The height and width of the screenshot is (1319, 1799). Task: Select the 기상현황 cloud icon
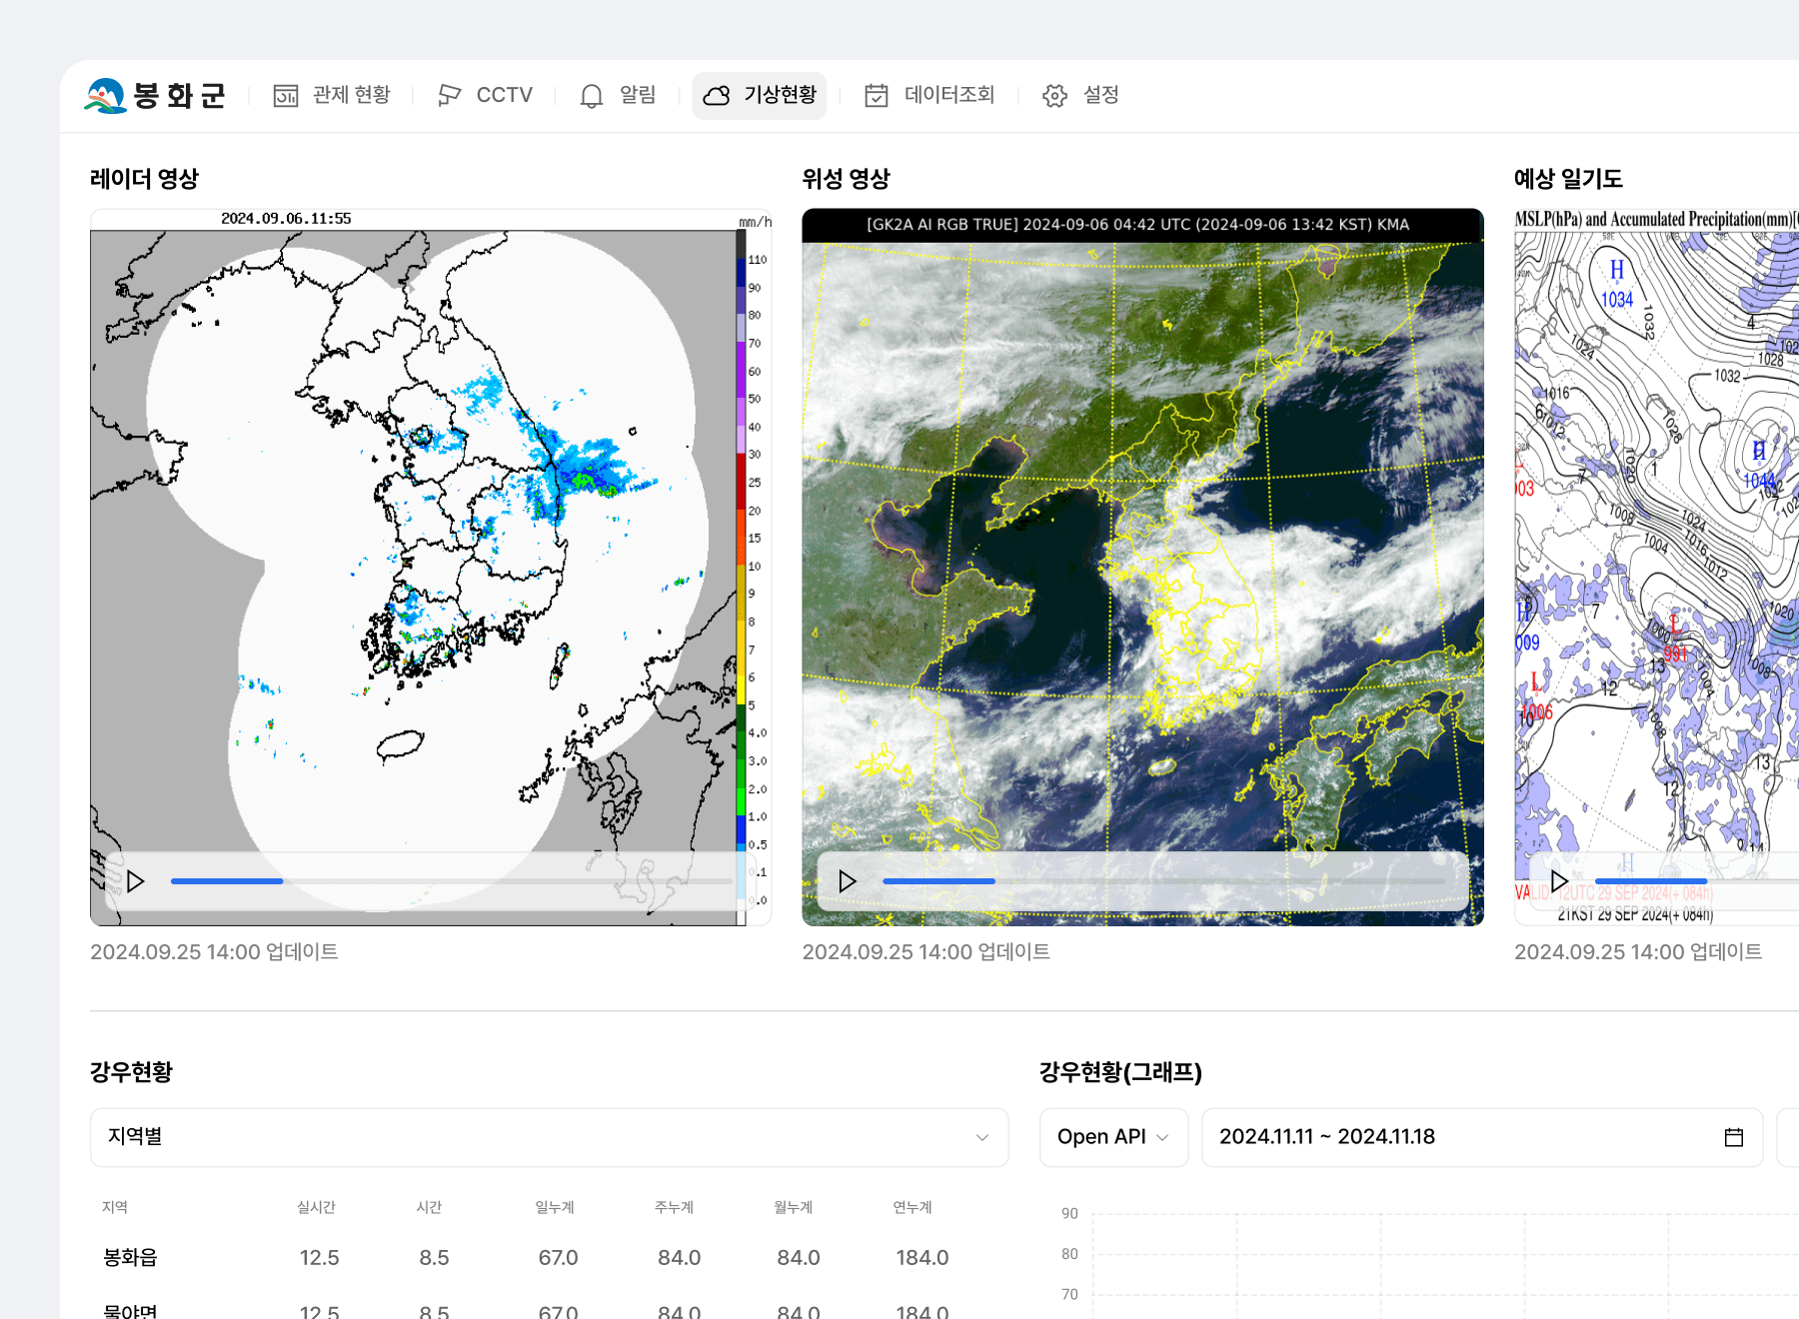(717, 96)
